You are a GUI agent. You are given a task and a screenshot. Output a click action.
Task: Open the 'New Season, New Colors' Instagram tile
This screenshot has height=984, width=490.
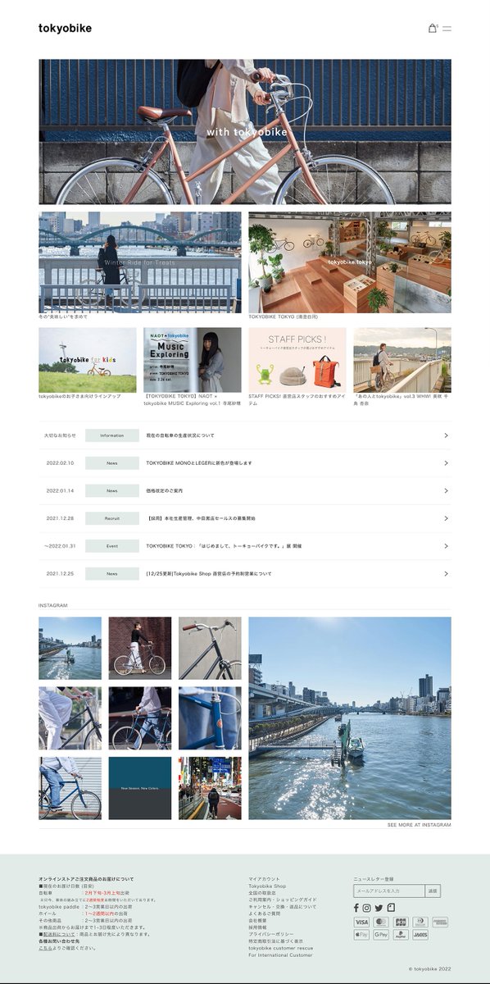140,789
